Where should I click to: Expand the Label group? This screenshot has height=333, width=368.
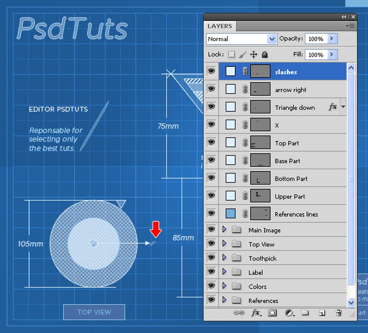click(x=224, y=272)
